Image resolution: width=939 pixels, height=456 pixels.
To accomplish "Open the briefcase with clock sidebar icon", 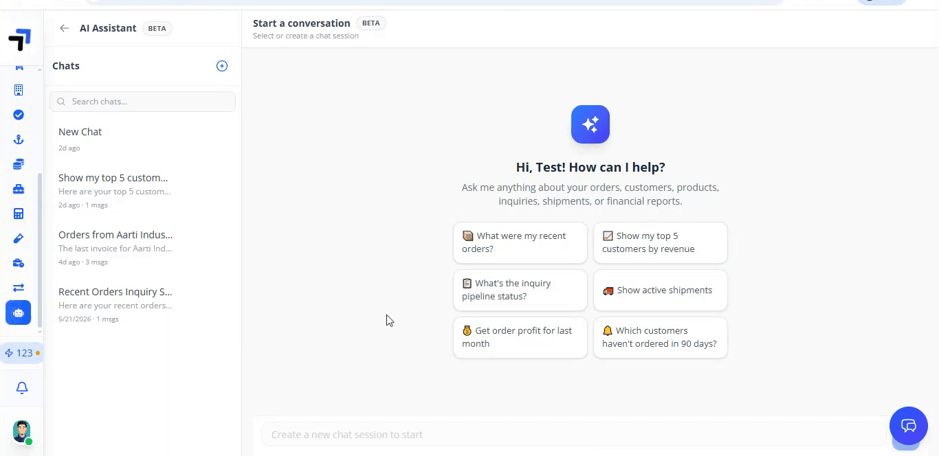I will pyautogui.click(x=19, y=263).
